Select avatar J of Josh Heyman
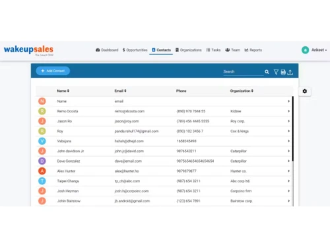 click(42, 191)
